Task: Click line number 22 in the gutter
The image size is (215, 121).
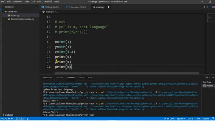Action: (48, 57)
